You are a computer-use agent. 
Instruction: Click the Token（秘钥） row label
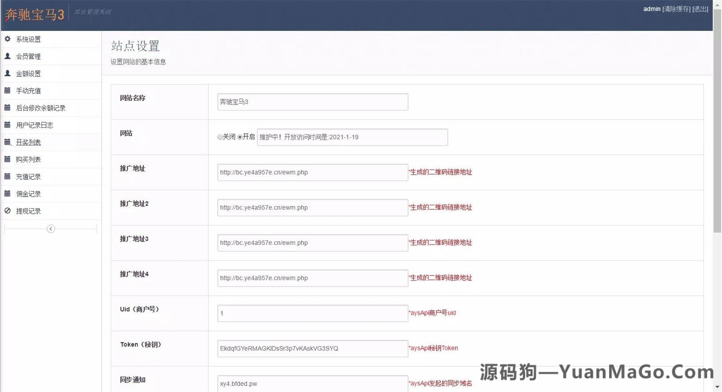[141, 344]
